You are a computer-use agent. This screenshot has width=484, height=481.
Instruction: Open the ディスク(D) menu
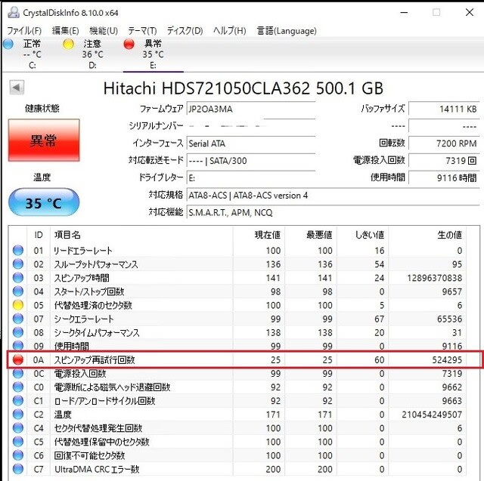coord(185,31)
